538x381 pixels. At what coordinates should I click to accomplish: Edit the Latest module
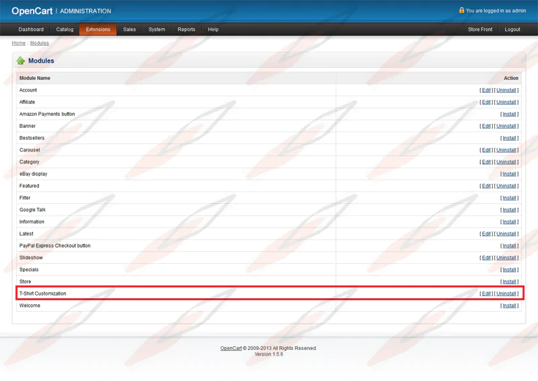click(x=486, y=234)
